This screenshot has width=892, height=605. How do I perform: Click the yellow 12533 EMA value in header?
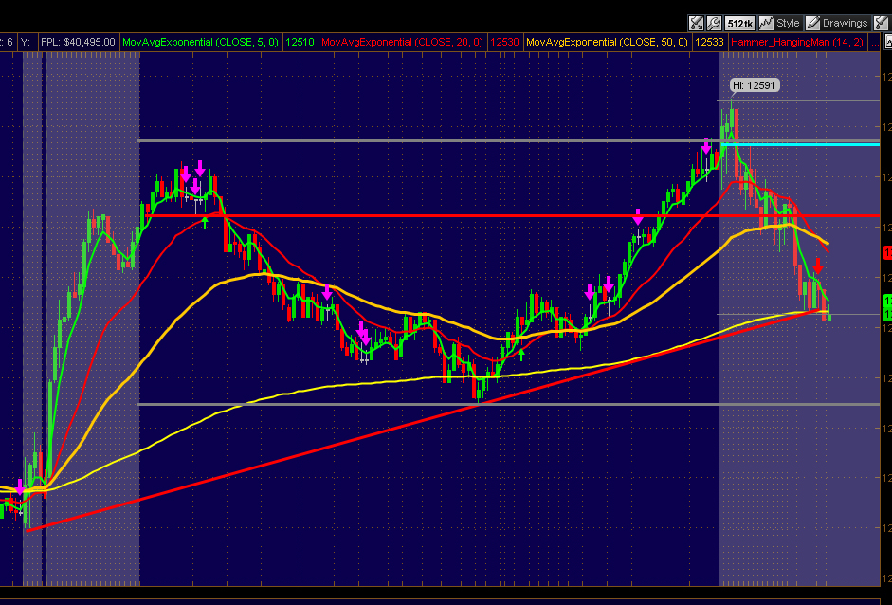[709, 42]
